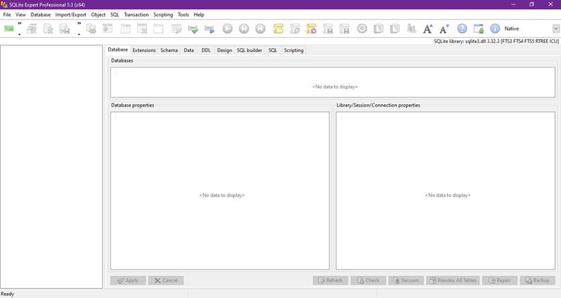Switch to the Data tab

[x=189, y=50]
